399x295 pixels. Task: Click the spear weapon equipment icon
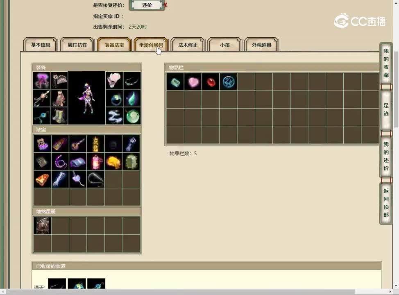coord(41,98)
